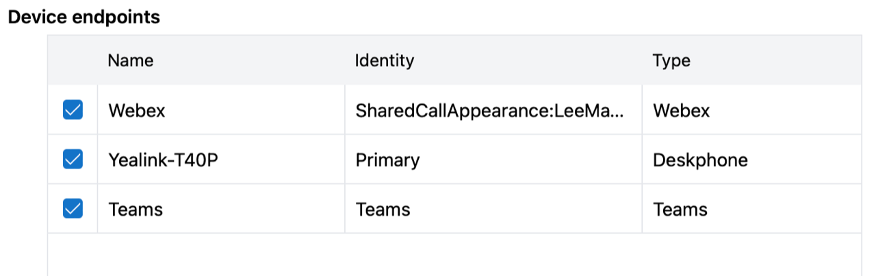
Task: Click the blank header cell above checkboxes
Action: pyautogui.click(x=73, y=60)
